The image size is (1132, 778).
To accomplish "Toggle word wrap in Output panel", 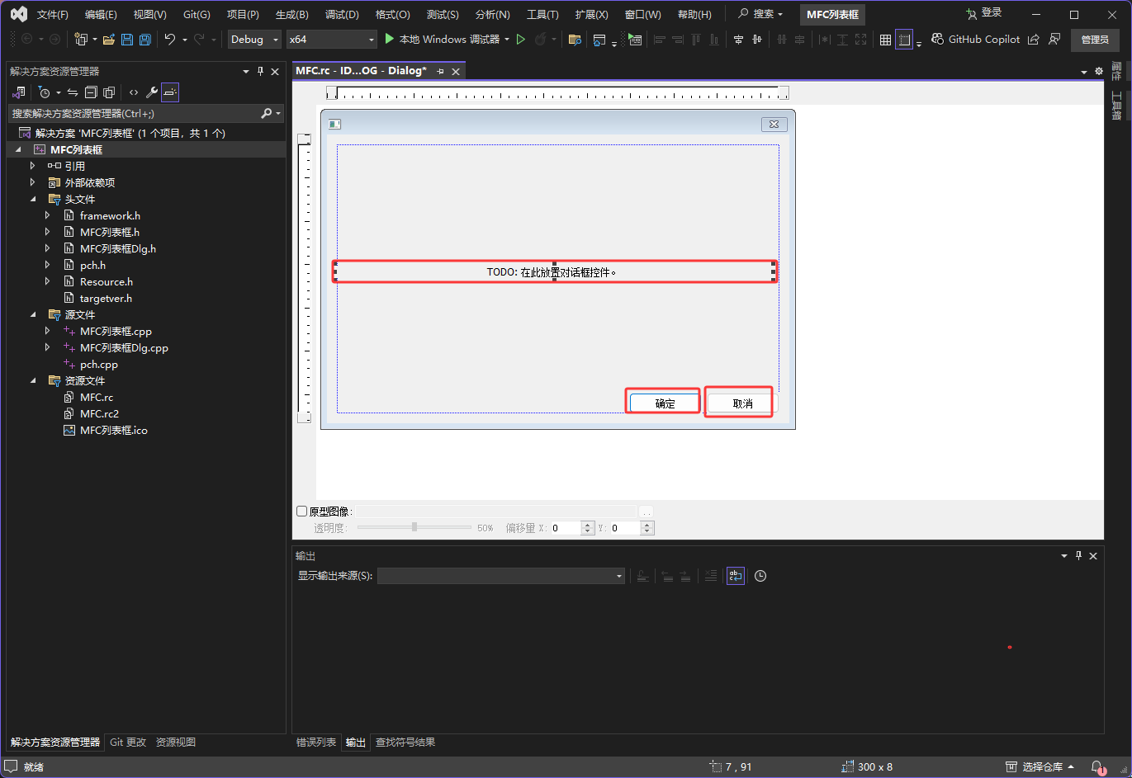I will tap(736, 576).
